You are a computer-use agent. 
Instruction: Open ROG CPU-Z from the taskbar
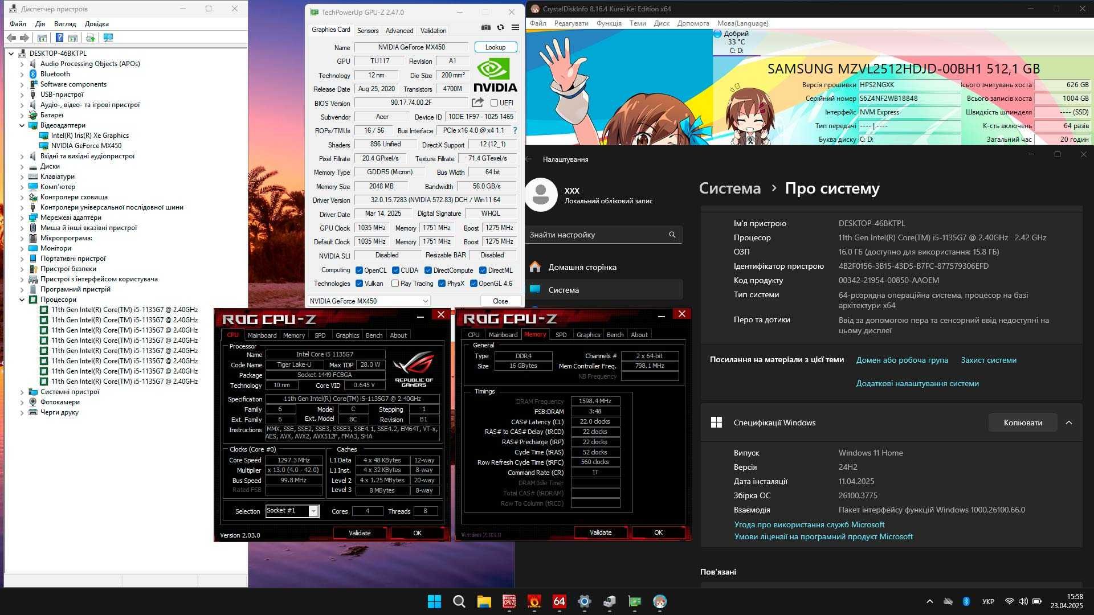[x=509, y=601]
